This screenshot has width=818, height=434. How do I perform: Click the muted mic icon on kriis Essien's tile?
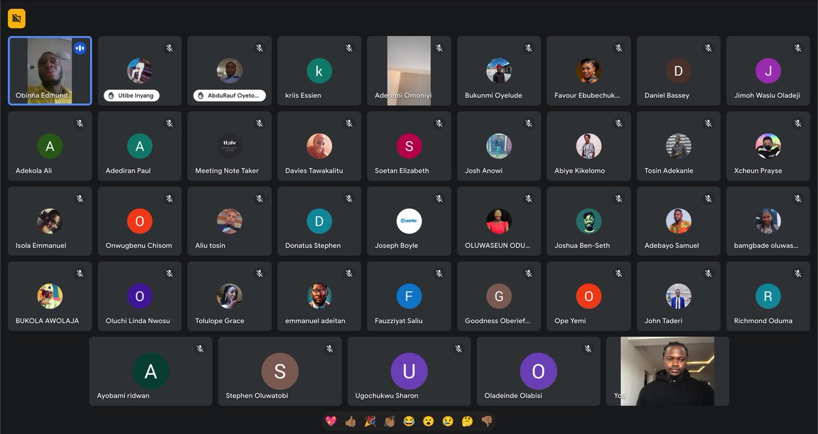click(349, 48)
